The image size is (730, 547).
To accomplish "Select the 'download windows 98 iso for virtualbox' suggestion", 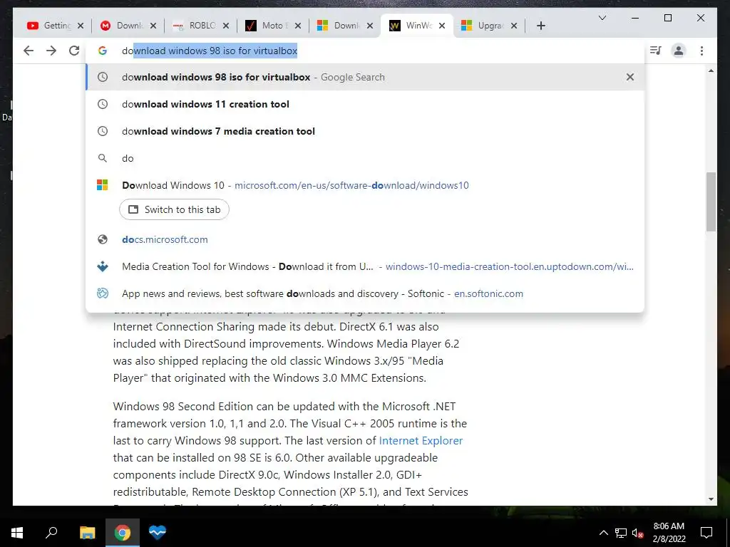I will coord(365,77).
